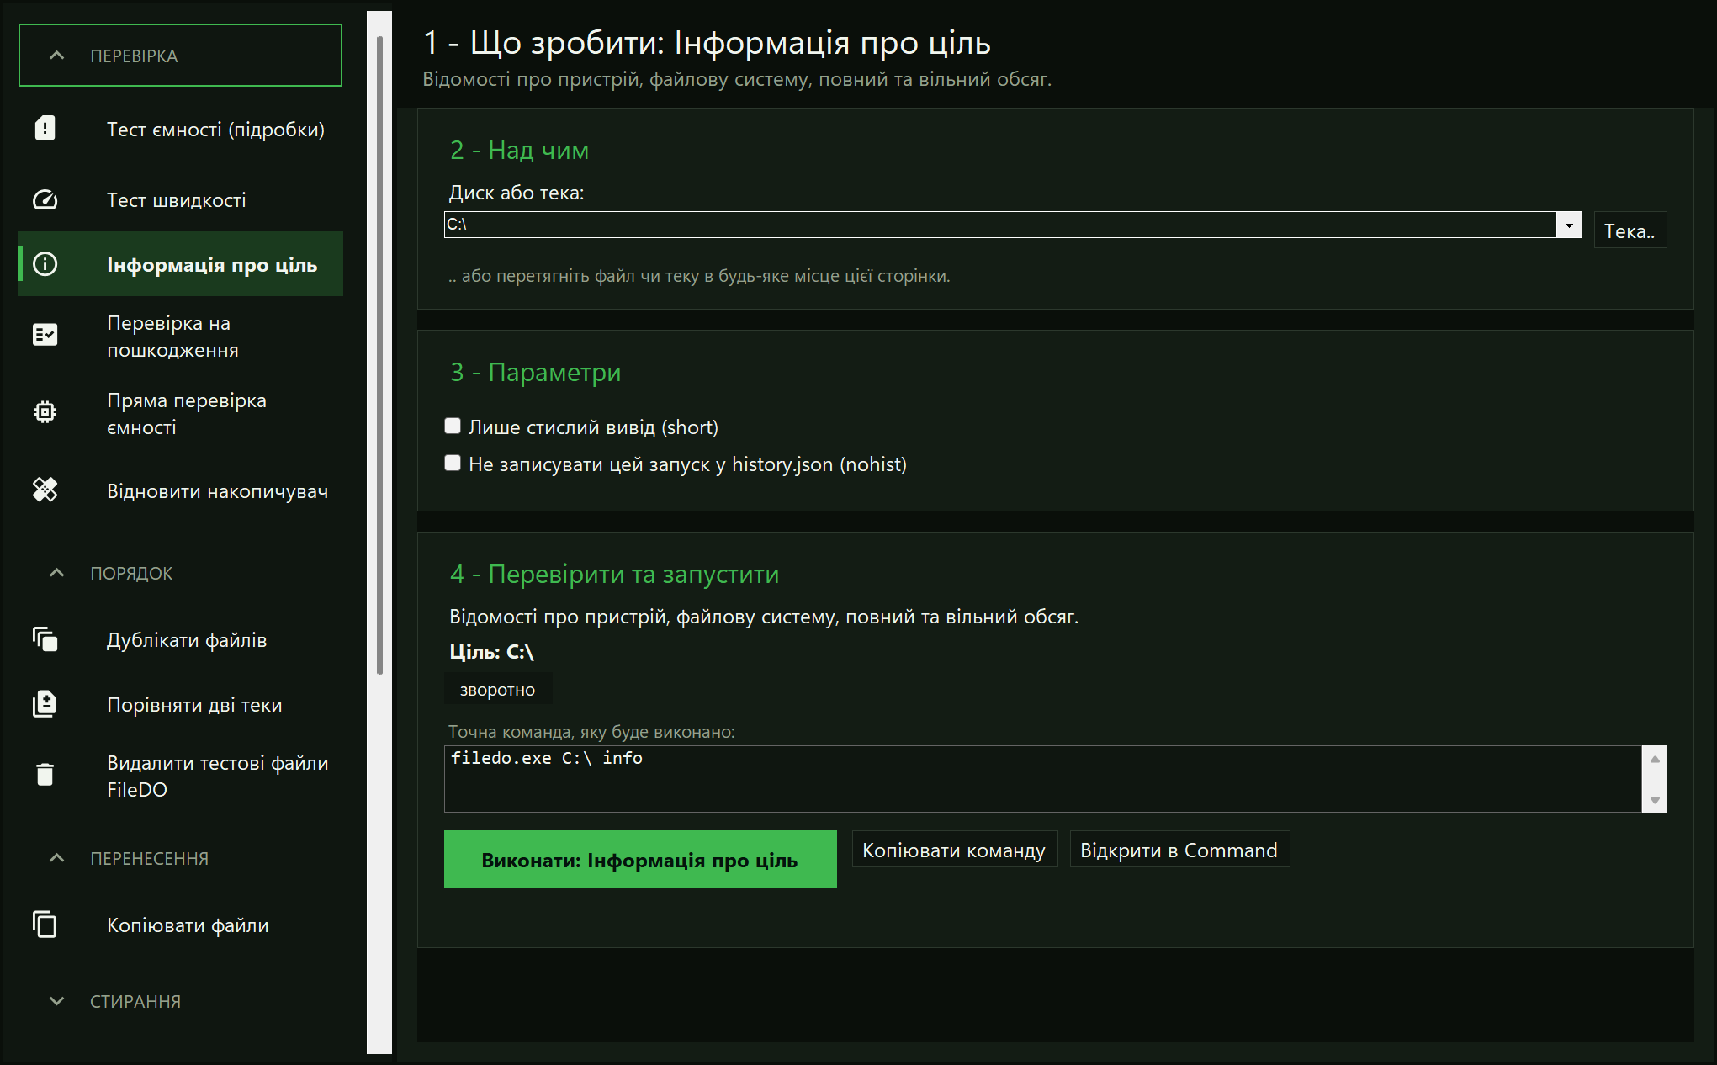This screenshot has height=1065, width=1717.
Task: Click the info circle icon in the sidebar
Action: [x=45, y=264]
